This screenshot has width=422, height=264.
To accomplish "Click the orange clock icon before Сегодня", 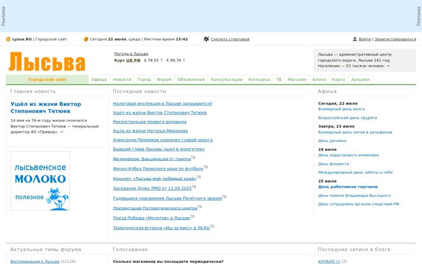I will pos(86,39).
